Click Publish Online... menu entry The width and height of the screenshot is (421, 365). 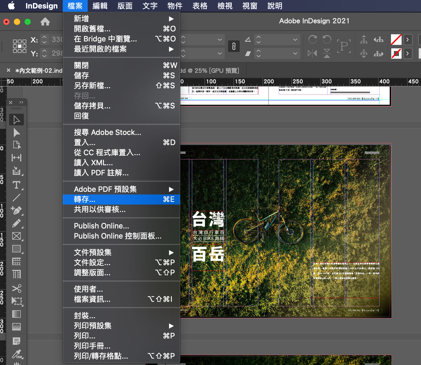[x=102, y=226]
